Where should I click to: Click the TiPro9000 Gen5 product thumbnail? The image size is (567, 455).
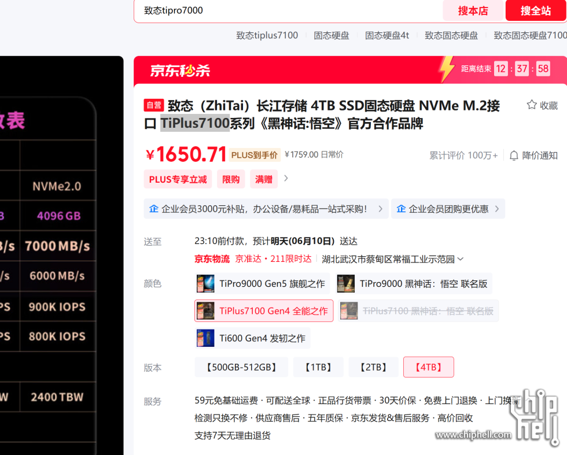click(205, 284)
